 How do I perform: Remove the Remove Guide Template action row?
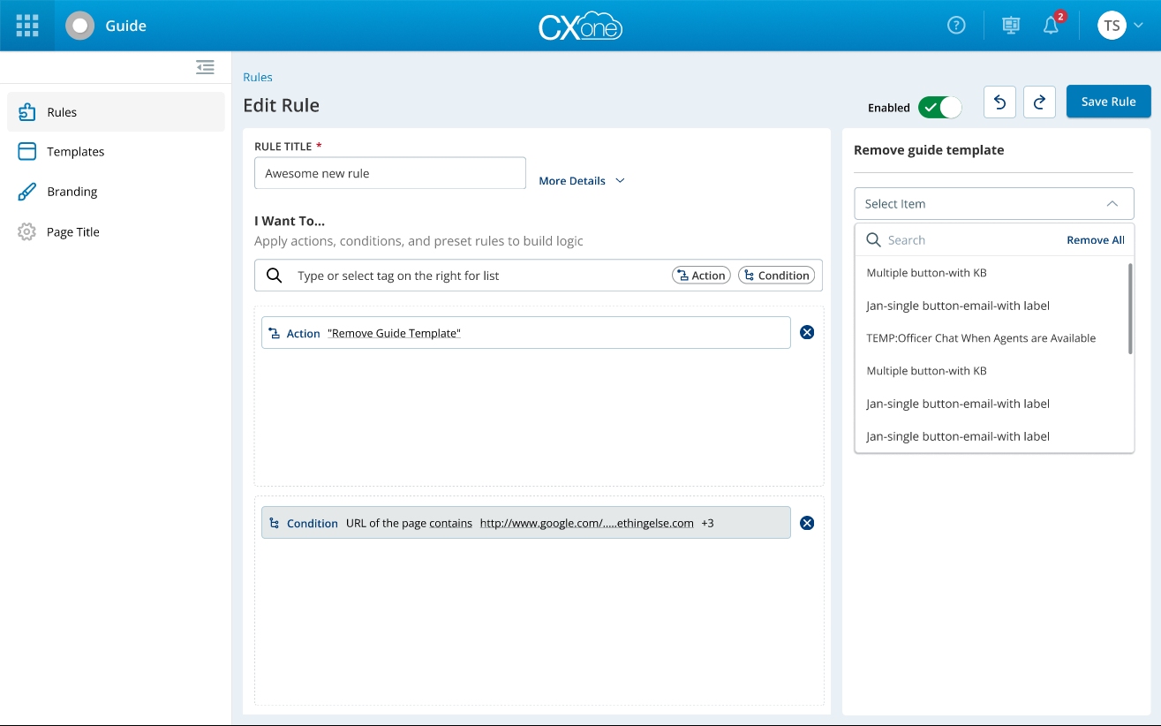pyautogui.click(x=807, y=332)
